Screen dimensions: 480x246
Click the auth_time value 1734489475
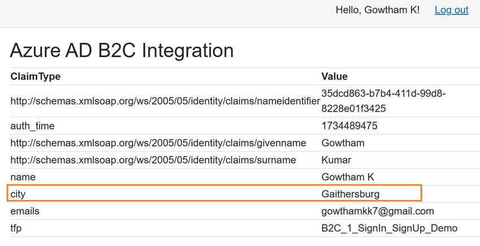pyautogui.click(x=349, y=126)
